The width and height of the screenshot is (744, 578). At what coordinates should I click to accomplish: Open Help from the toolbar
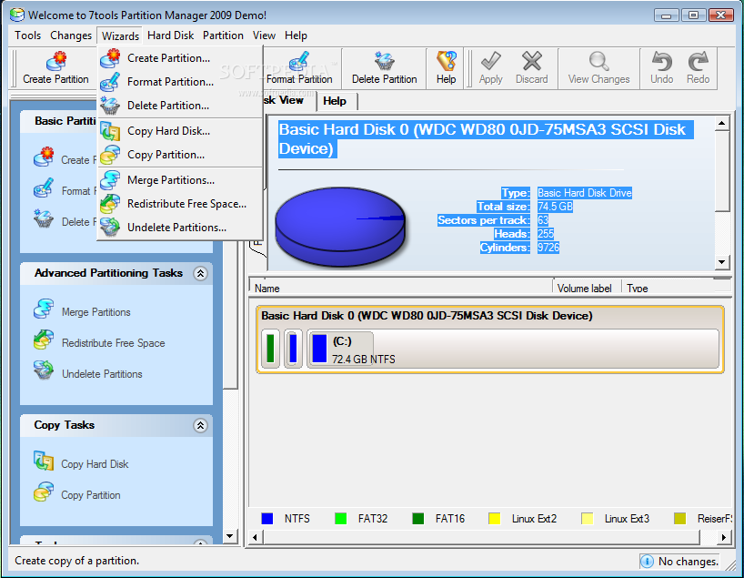click(x=446, y=68)
